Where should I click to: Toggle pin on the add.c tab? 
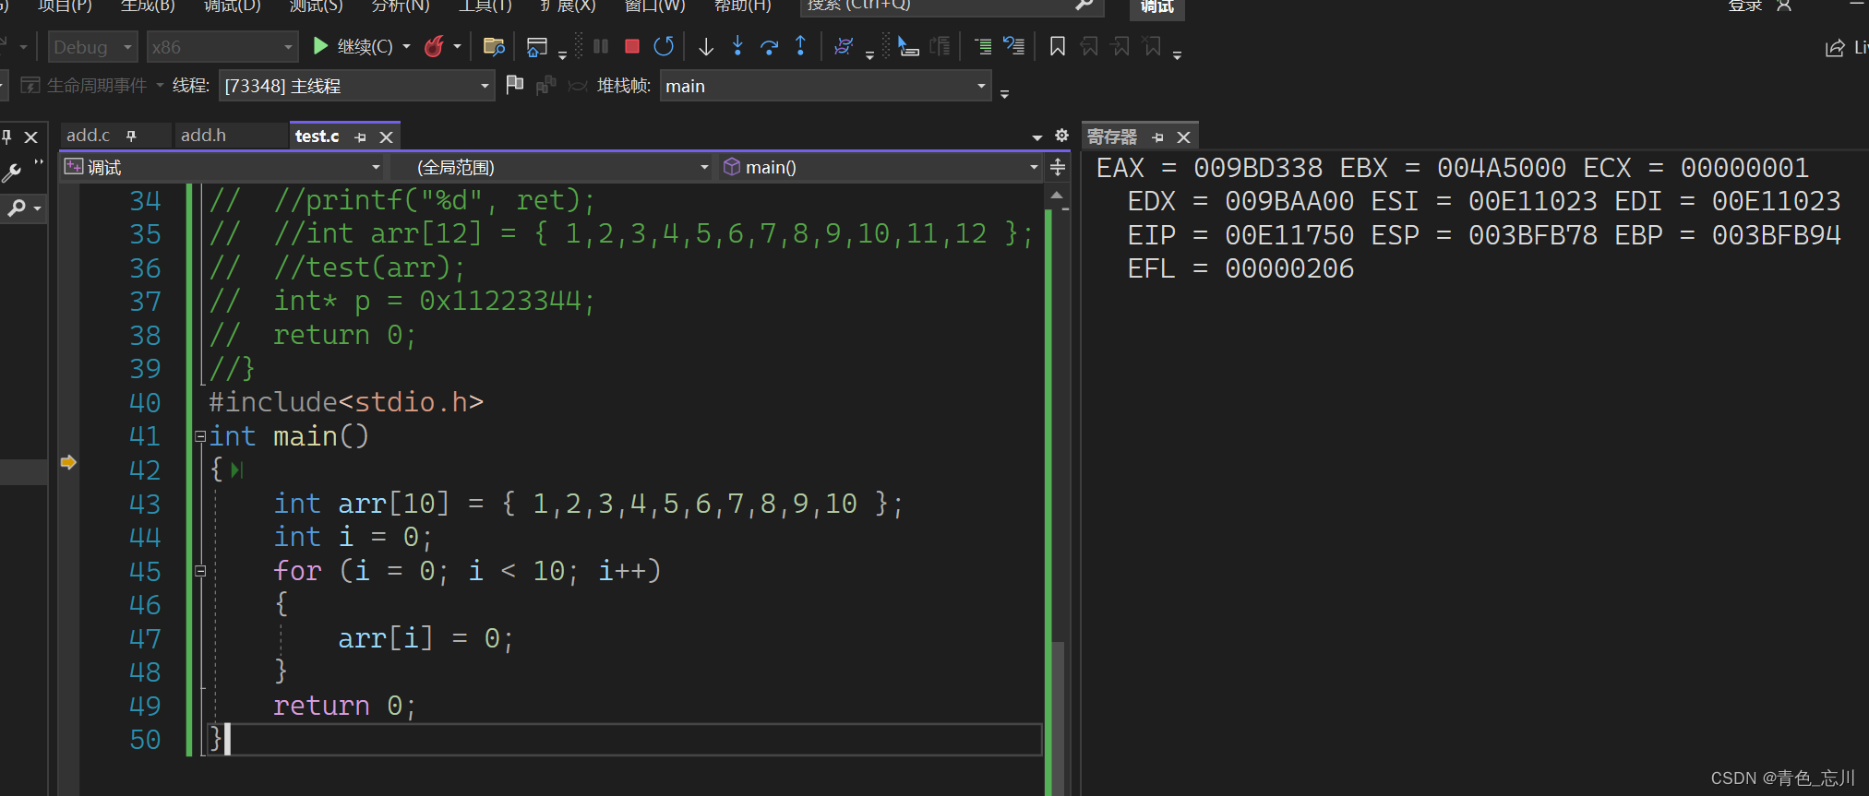click(131, 136)
